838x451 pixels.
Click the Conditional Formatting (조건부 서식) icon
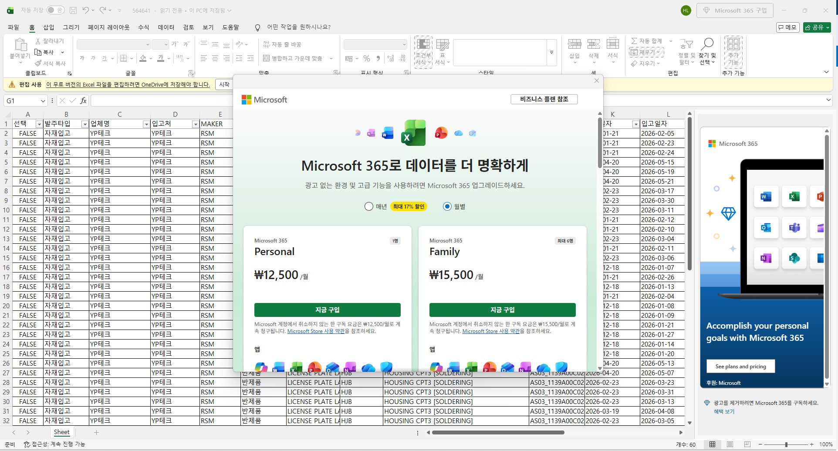tap(423, 44)
